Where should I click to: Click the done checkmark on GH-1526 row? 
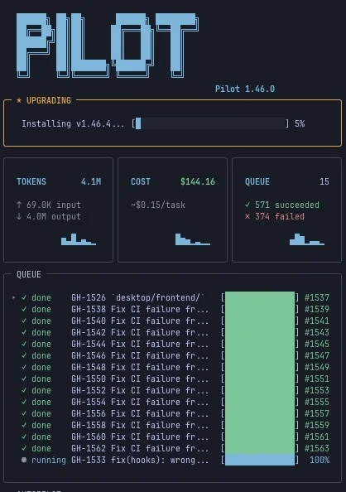tap(24, 297)
